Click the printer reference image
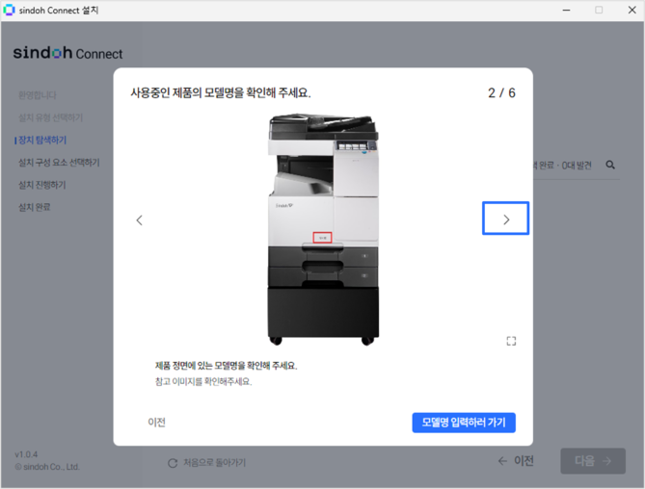645x489 pixels. pyautogui.click(x=323, y=229)
